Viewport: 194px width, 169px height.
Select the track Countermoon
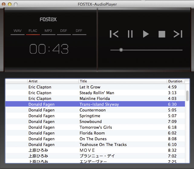click(x=95, y=110)
